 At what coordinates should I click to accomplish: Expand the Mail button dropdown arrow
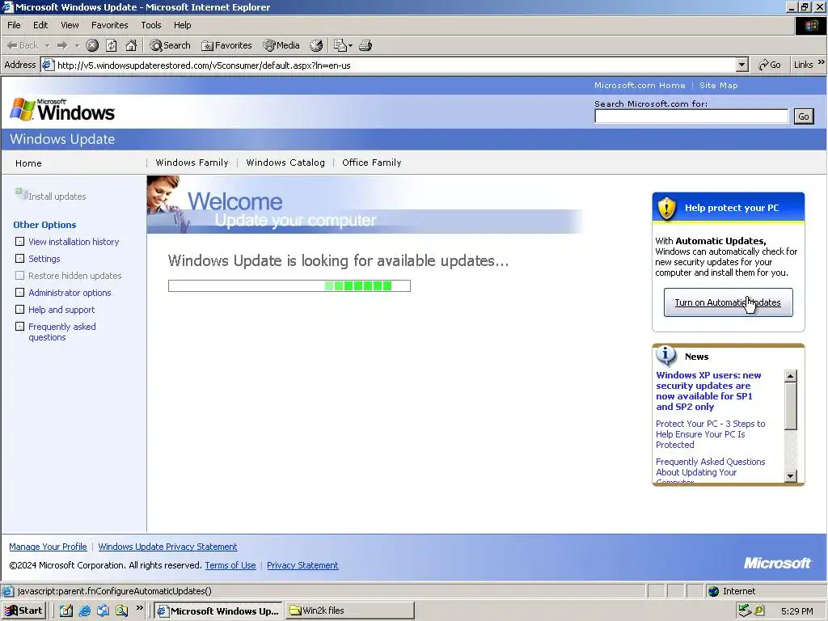pyautogui.click(x=350, y=45)
